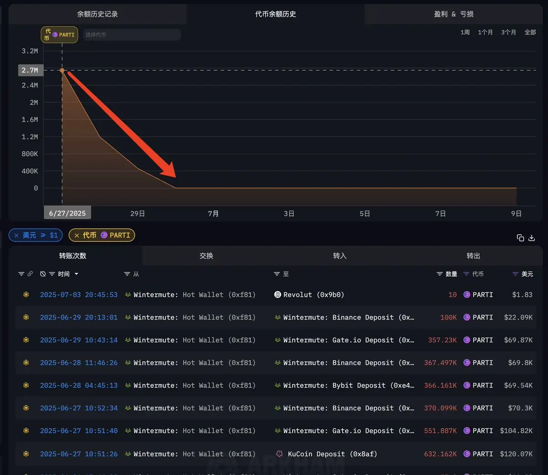Screen dimensions: 548x475
Task: Switch to the 余额历史记录 tab
Action: click(97, 14)
